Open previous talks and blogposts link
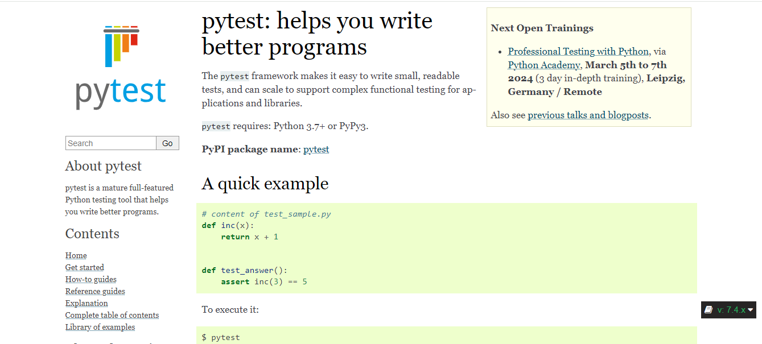 click(x=588, y=115)
